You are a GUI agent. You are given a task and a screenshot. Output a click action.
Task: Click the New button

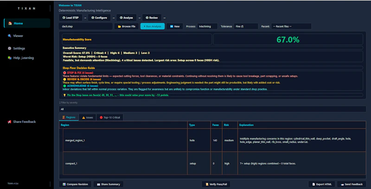point(175,26)
